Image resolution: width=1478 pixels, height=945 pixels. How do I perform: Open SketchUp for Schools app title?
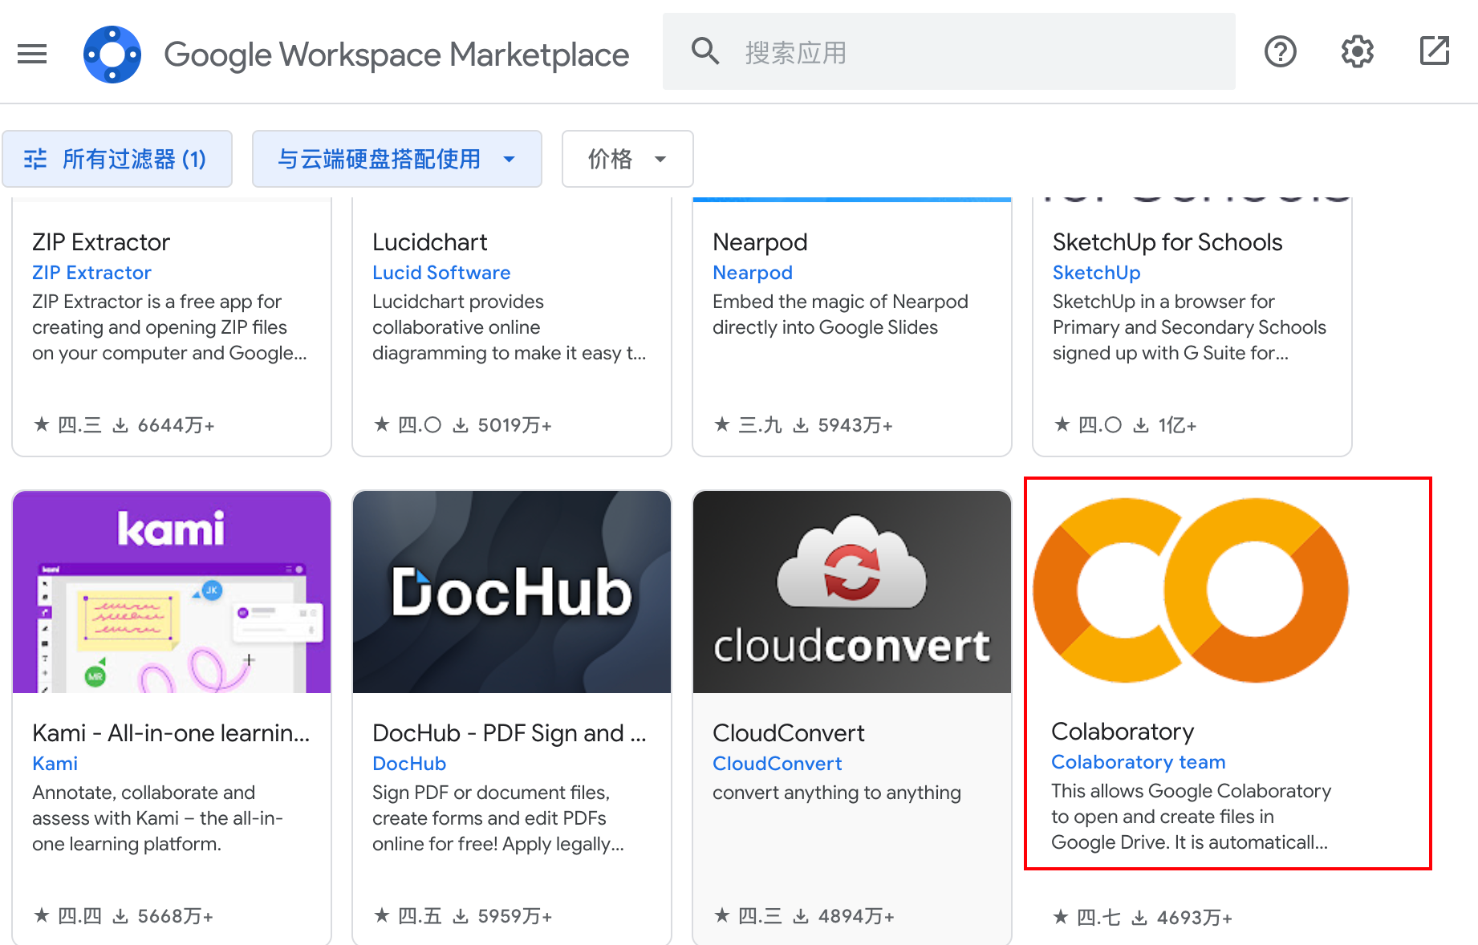pyautogui.click(x=1167, y=242)
